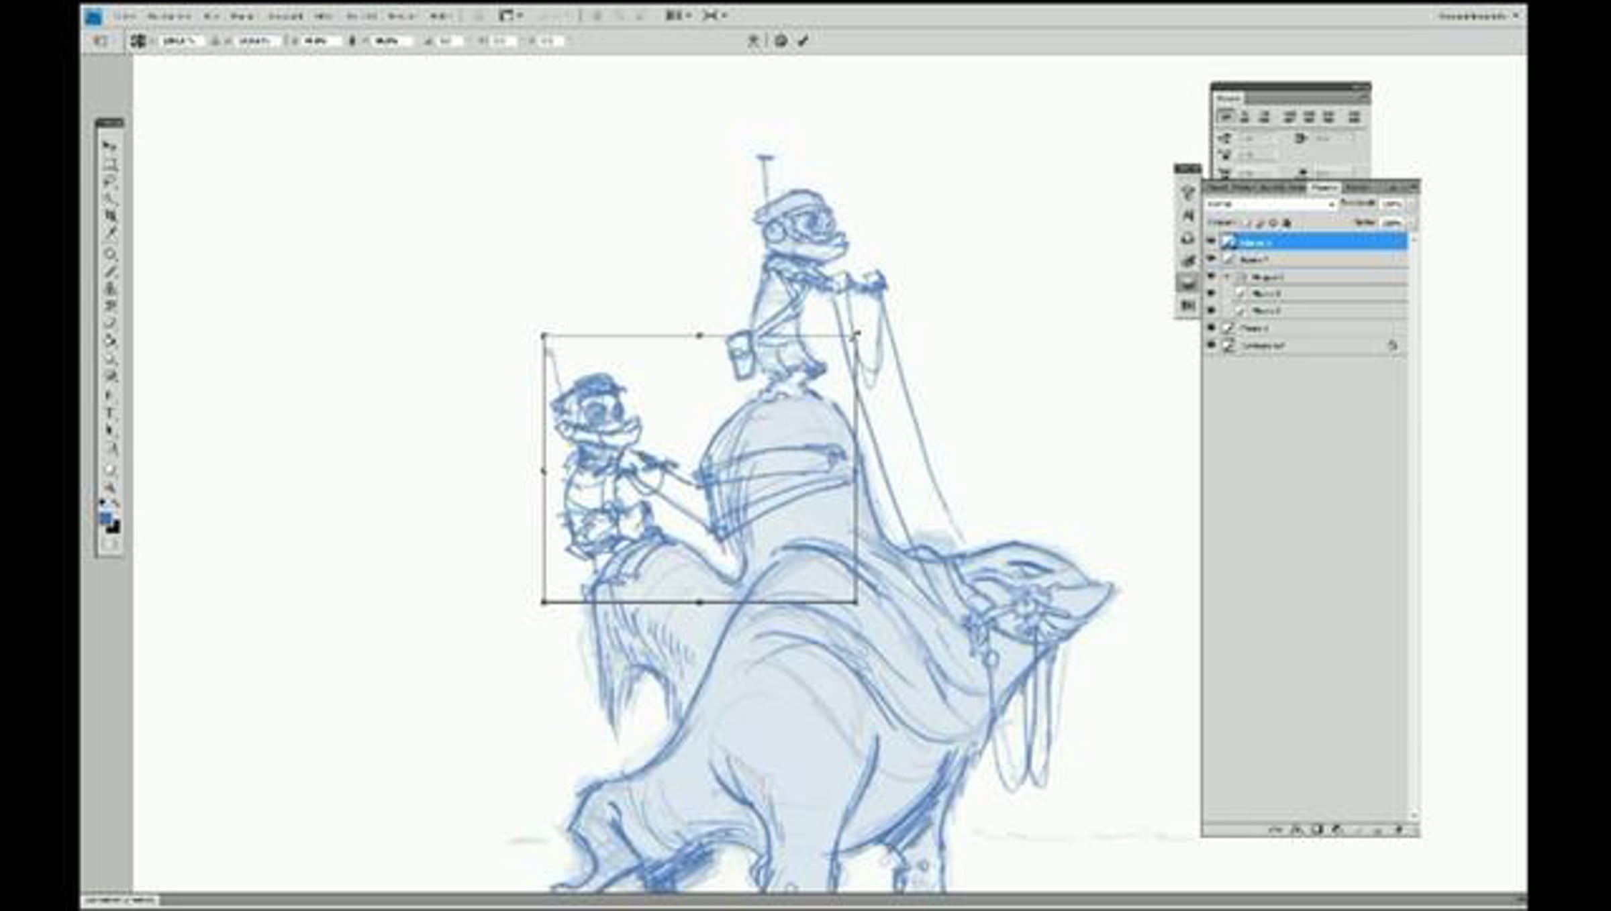Toggle lock transparent pixels
Screen dimensions: 1611x911
(x=1247, y=223)
